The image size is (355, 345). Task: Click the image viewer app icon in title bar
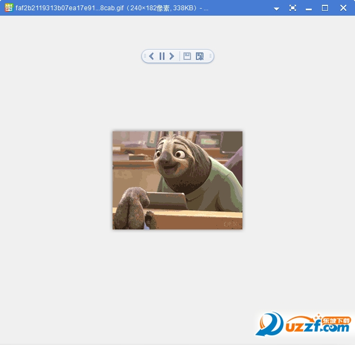click(9, 8)
